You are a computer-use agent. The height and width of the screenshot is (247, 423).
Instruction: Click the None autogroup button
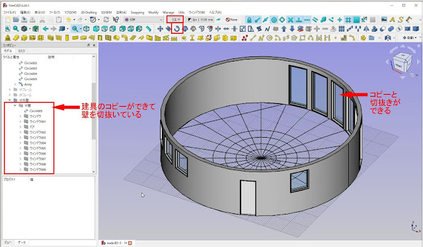231,19
